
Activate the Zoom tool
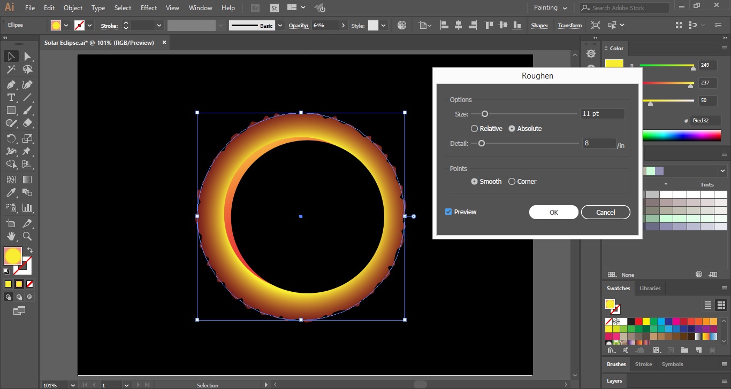pos(27,236)
